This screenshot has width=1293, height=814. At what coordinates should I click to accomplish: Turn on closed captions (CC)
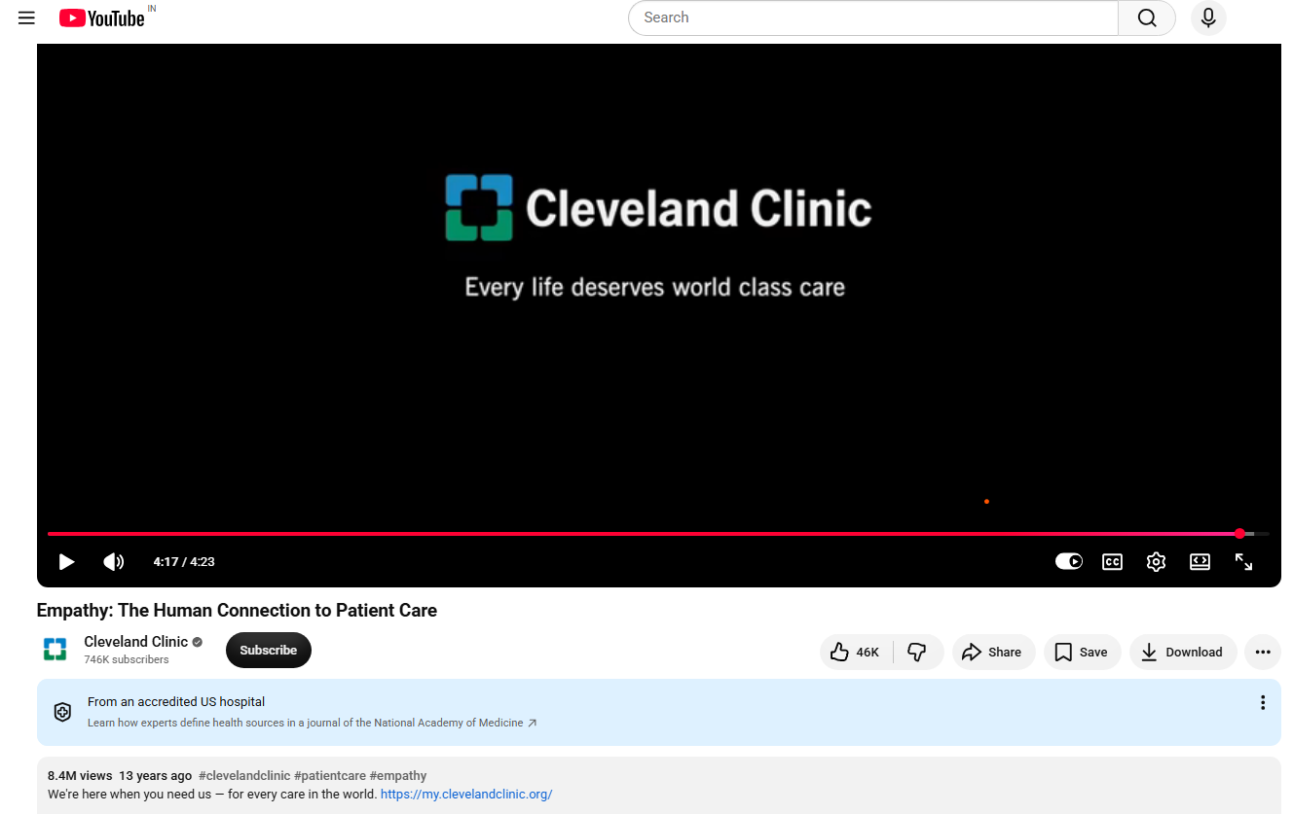1112,561
